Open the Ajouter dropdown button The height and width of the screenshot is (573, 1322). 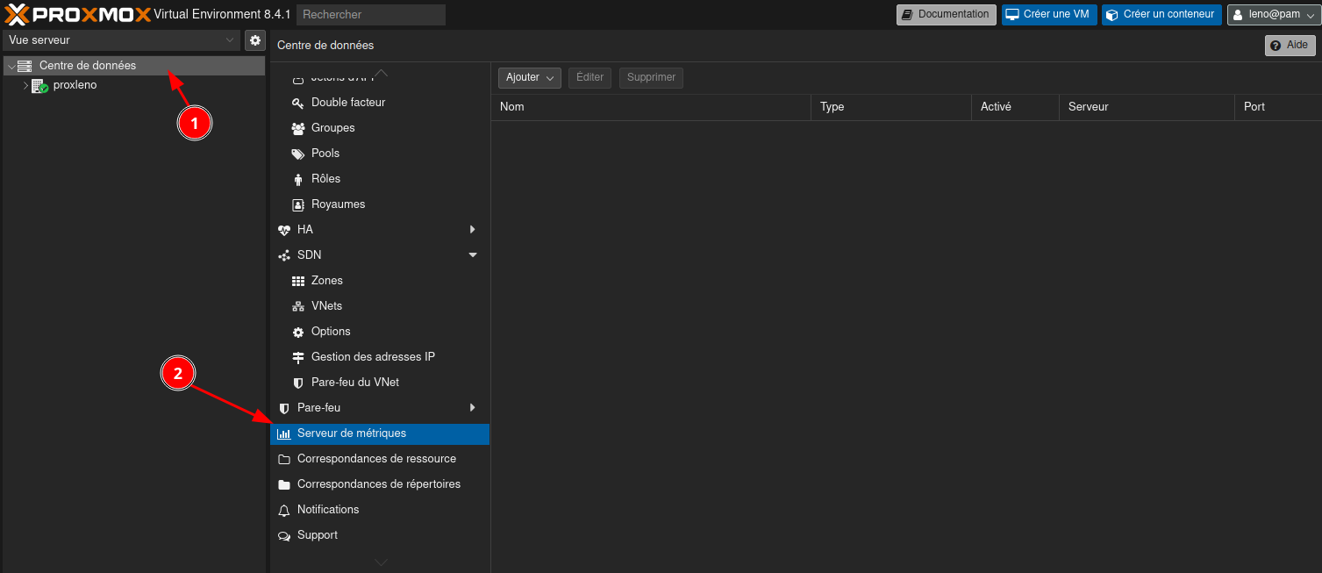tap(530, 77)
